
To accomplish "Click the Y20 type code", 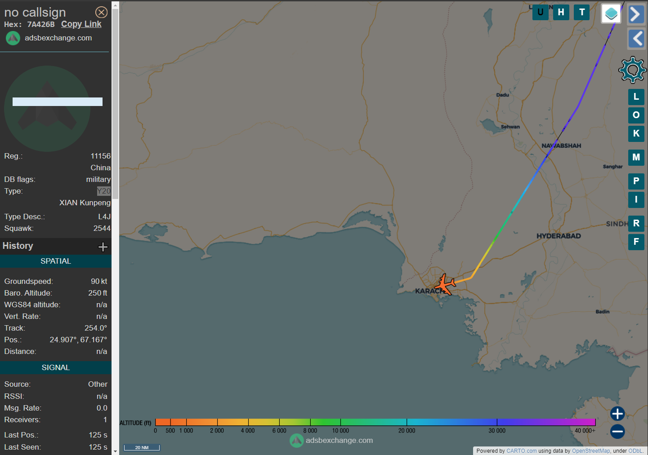I will pos(104,191).
